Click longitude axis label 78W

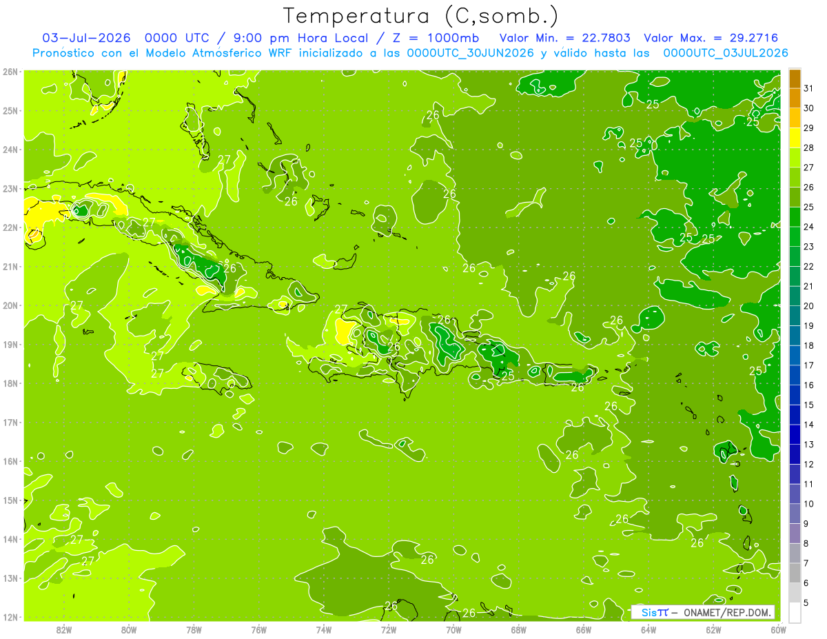(194, 629)
